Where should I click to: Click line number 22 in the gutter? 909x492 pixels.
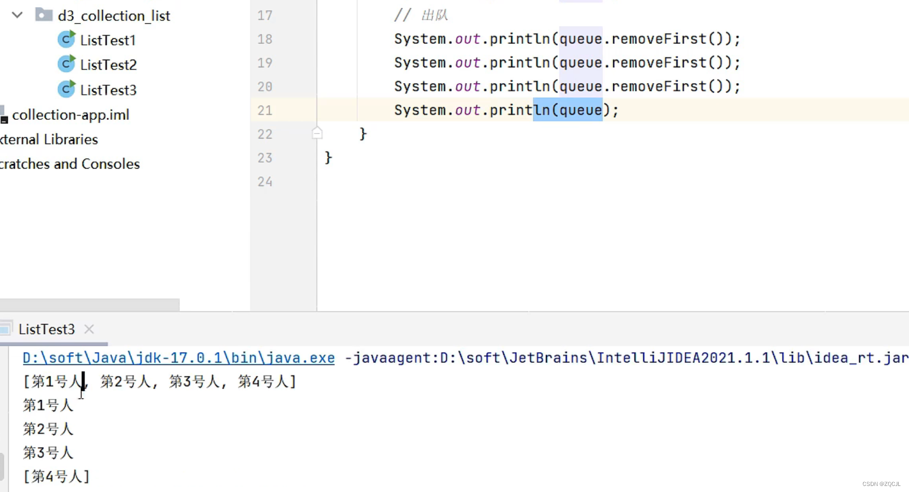pos(265,134)
